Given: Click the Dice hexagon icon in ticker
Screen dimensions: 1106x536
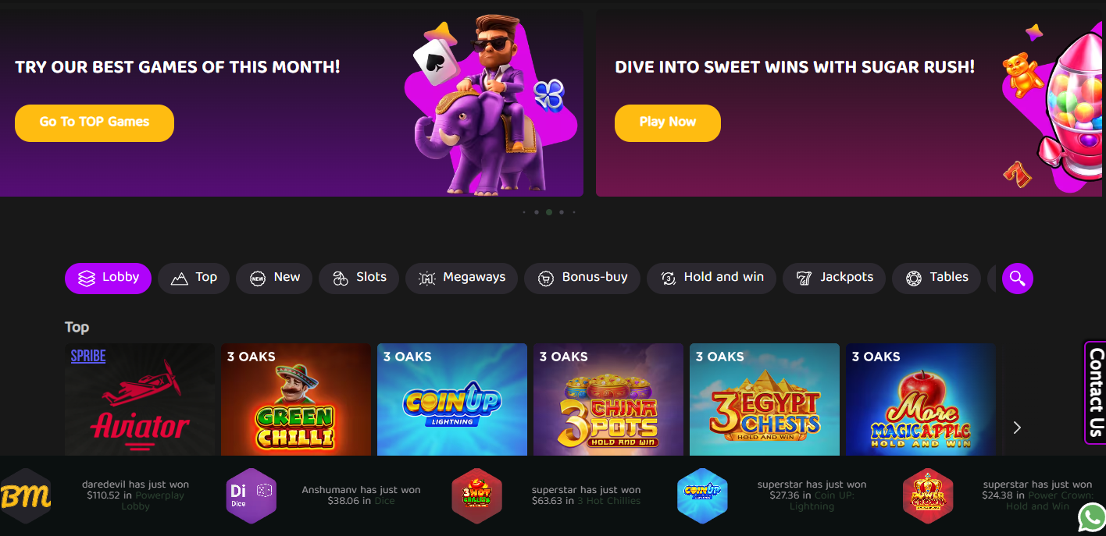Looking at the screenshot, I should point(251,495).
